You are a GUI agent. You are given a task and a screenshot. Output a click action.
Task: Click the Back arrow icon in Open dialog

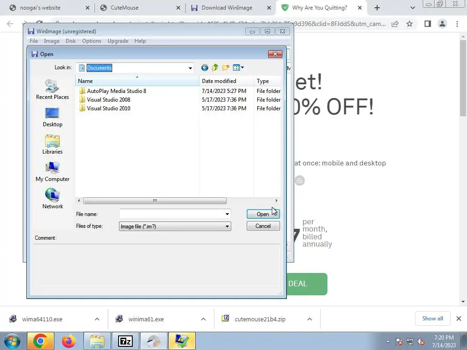(205, 68)
